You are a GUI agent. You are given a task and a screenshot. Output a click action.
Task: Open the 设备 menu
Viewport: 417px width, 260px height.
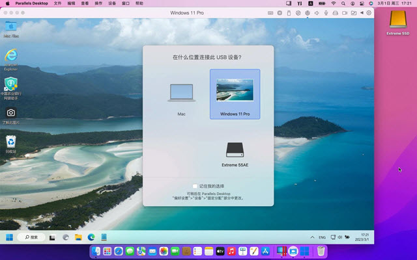click(112, 3)
